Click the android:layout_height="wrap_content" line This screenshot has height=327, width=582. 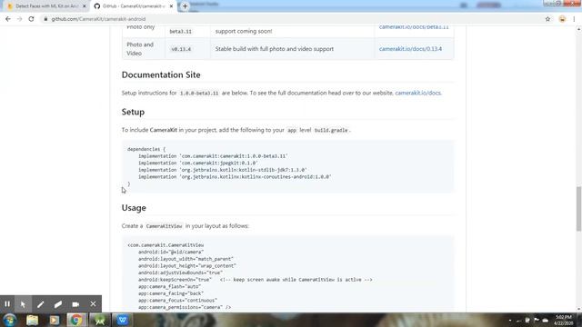pyautogui.click(x=187, y=266)
